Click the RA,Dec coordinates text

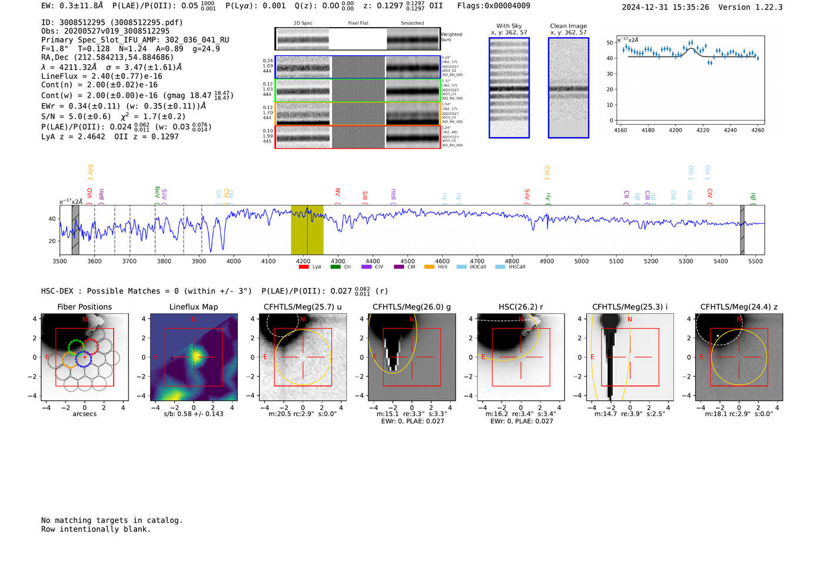[108, 57]
